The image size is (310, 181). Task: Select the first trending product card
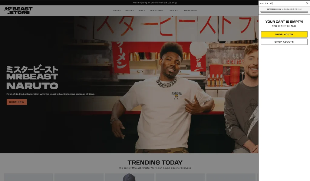[x=28, y=177]
